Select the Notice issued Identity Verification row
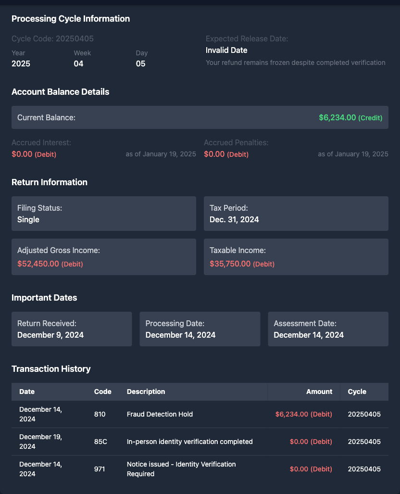Image resolution: width=400 pixels, height=494 pixels. coord(200,469)
